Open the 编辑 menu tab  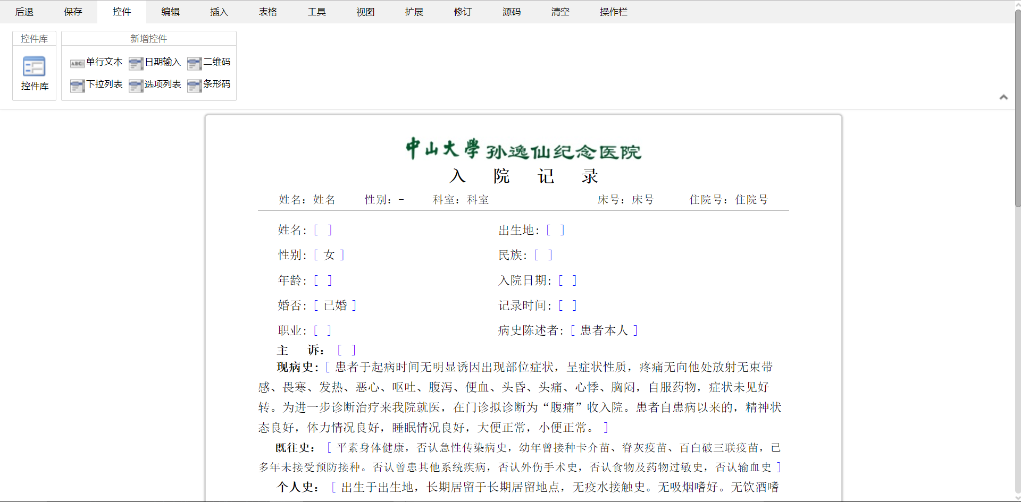coord(170,12)
